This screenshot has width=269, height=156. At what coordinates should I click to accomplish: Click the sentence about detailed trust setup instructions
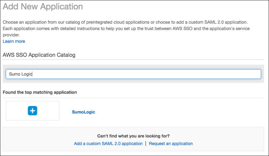pyautogui.click(x=122, y=29)
